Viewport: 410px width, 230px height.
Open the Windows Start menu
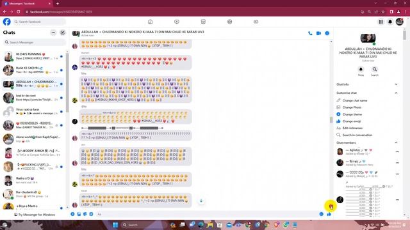115,225
